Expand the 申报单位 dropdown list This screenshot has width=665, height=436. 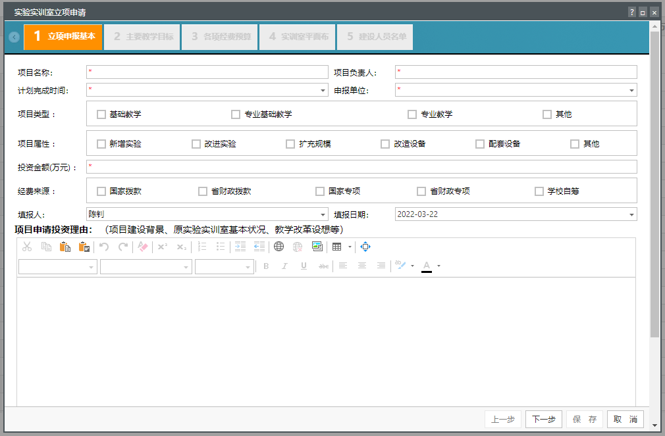(632, 90)
